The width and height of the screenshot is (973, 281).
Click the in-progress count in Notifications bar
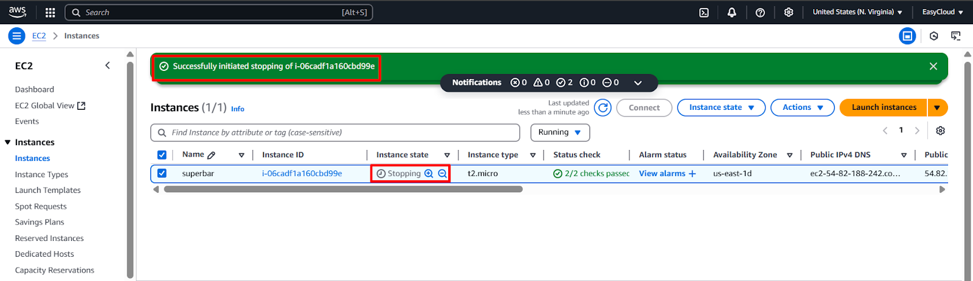point(611,83)
